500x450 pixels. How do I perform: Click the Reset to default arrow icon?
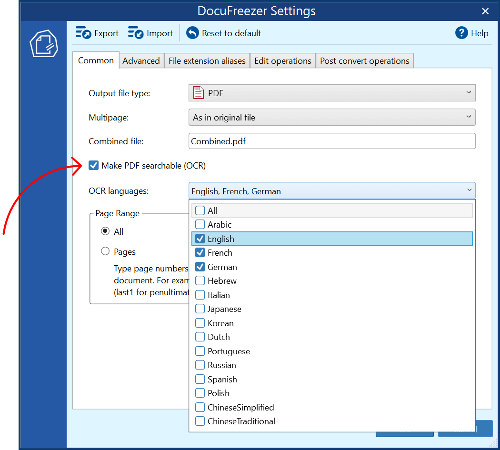[192, 33]
